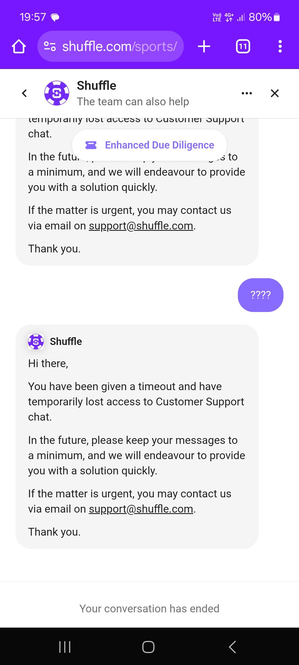Viewport: 299px width, 665px height.
Task: Open the lower support@shuffle.com email link
Action: pyautogui.click(x=141, y=509)
